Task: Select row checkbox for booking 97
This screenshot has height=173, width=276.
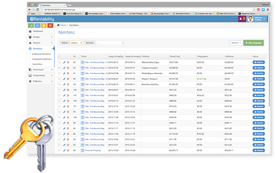Action: [x=59, y=112]
